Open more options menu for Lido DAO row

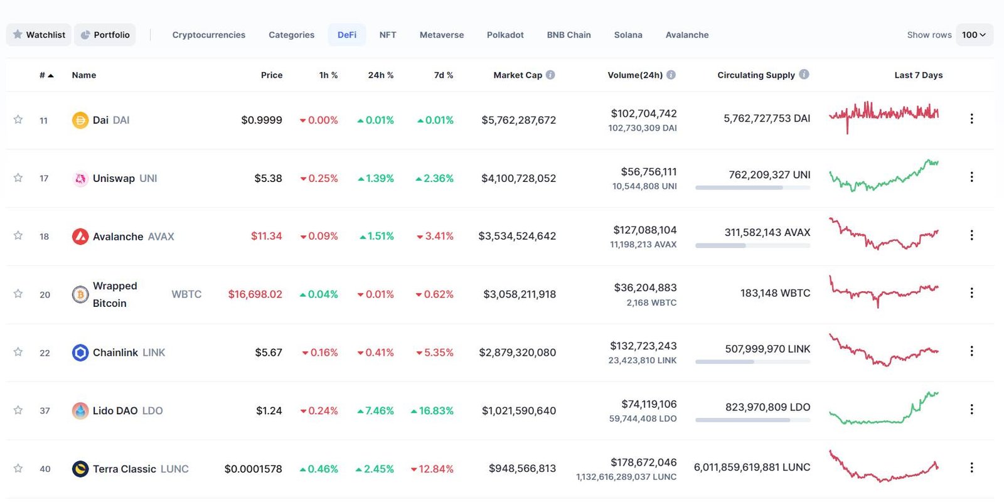coord(971,409)
